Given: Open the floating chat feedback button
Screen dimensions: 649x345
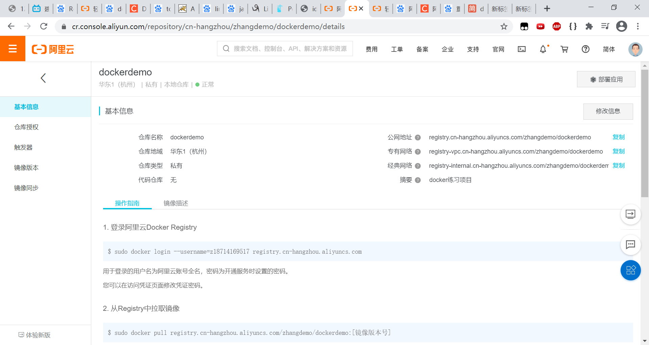Looking at the screenshot, I should point(630,245).
